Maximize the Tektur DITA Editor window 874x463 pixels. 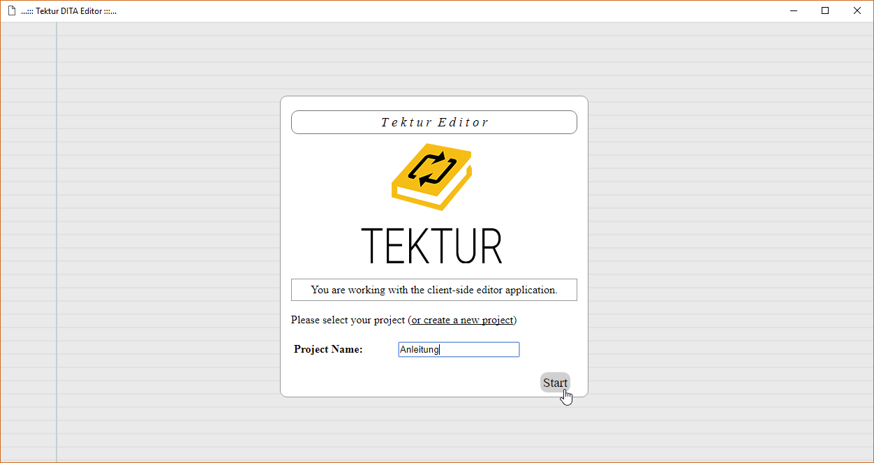click(825, 10)
